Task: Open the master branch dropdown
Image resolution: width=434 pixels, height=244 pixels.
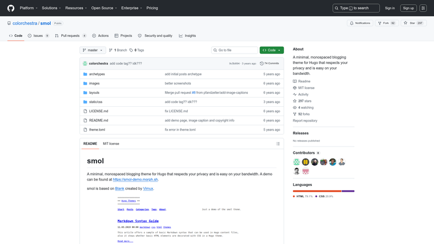Action: [93, 50]
